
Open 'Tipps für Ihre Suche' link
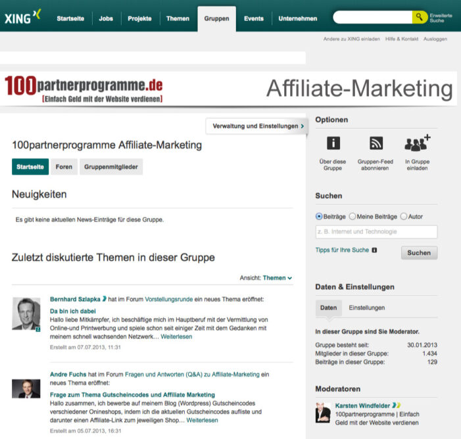click(x=342, y=250)
